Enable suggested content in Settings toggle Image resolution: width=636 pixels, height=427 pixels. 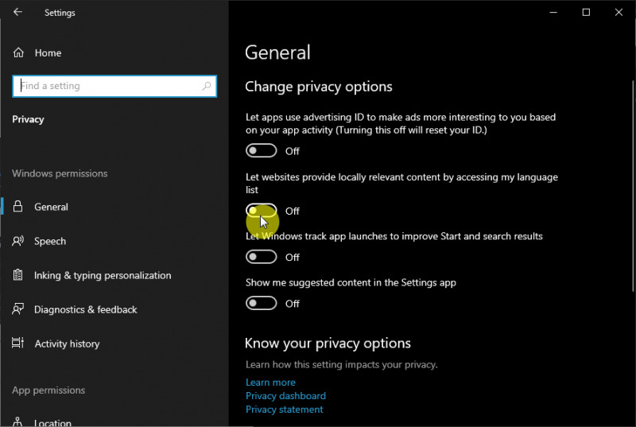262,303
